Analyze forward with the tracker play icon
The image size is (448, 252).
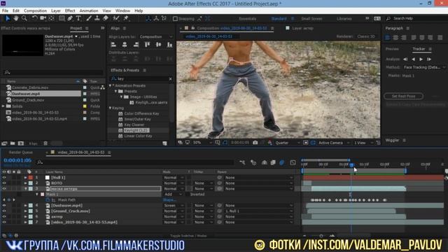tap(421, 59)
